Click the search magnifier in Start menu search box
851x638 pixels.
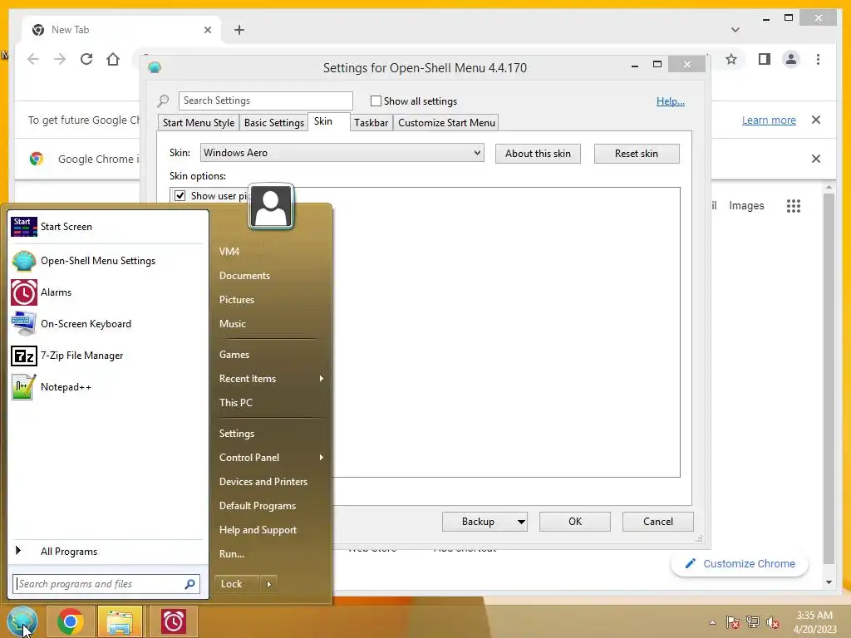point(190,584)
